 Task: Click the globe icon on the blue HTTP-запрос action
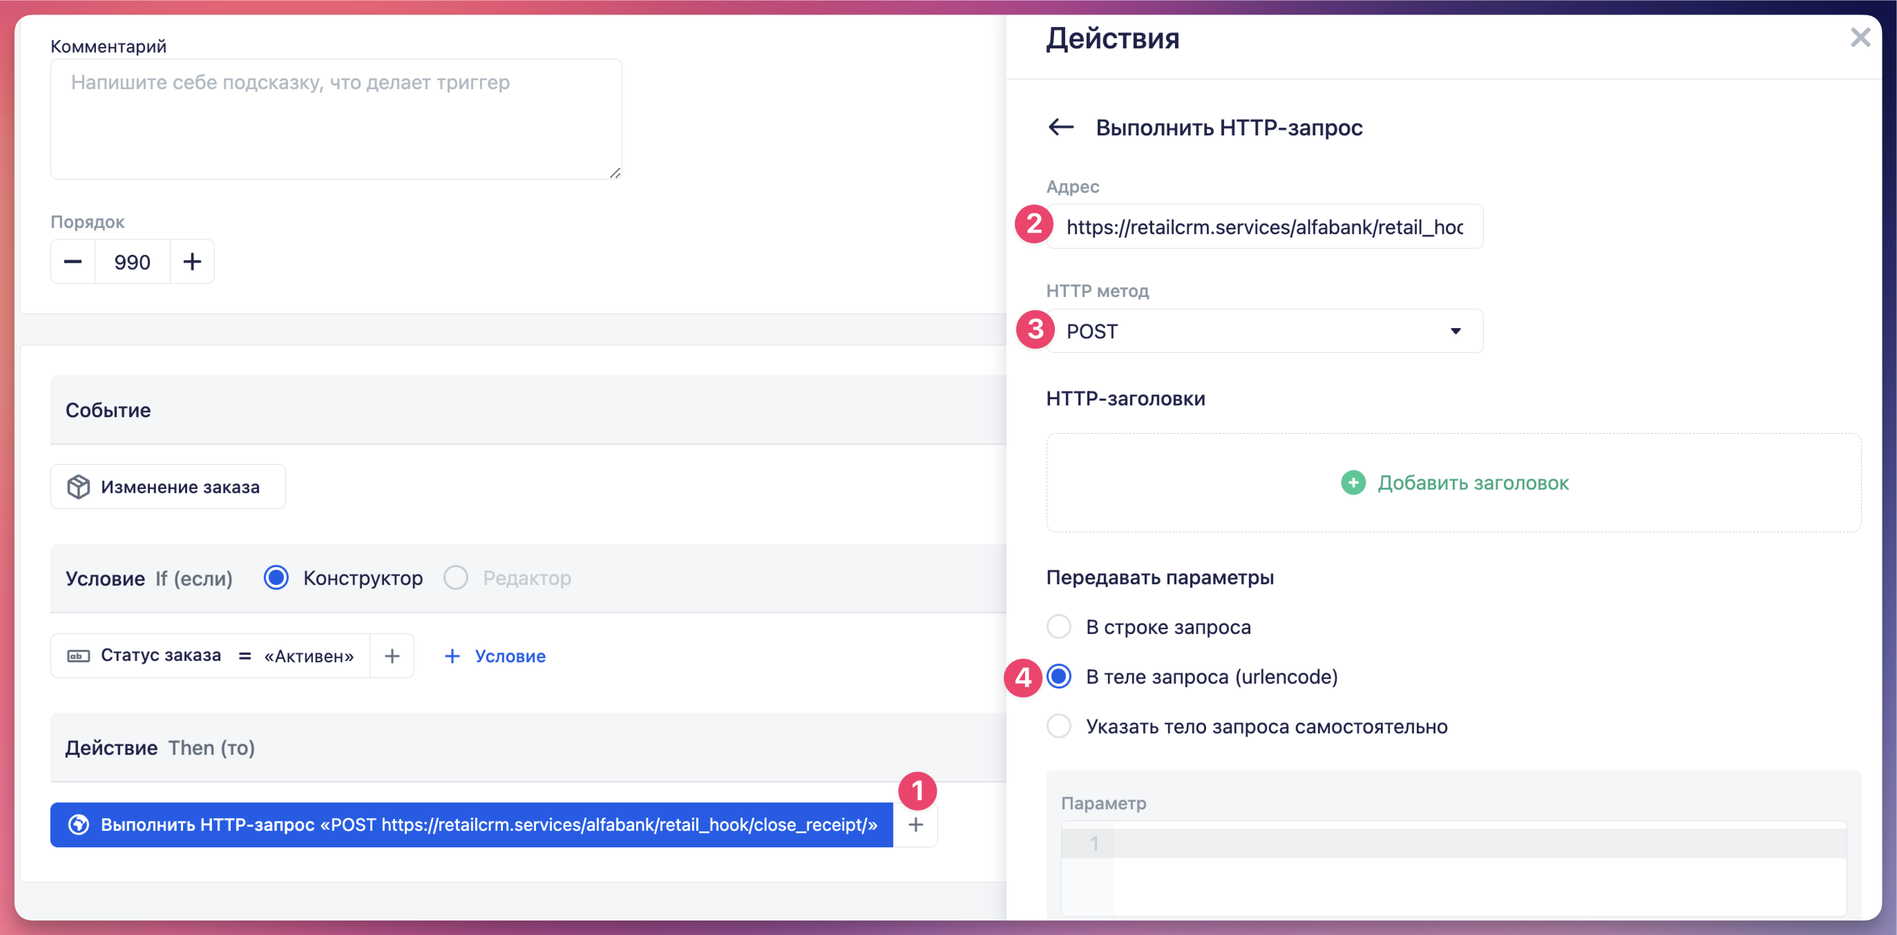point(78,825)
